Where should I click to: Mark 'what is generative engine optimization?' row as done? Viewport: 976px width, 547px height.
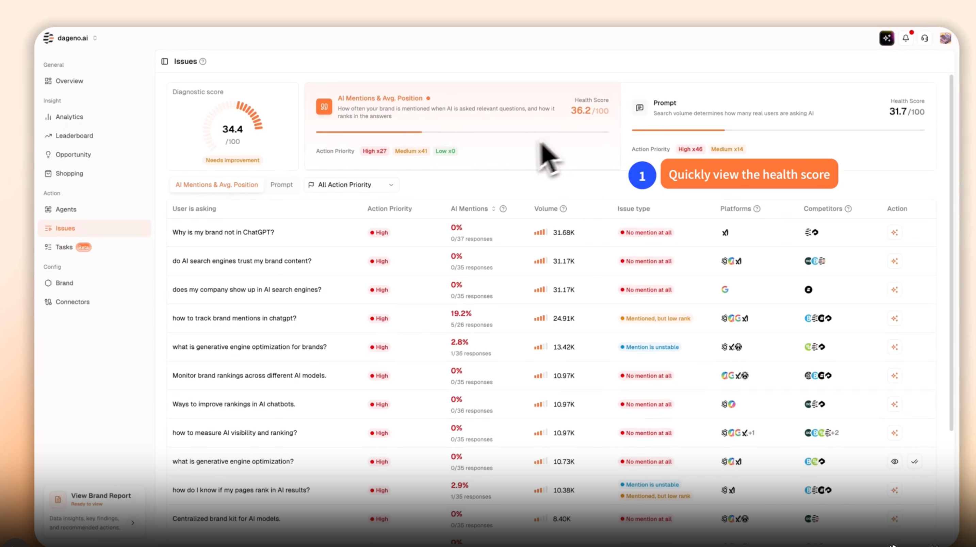point(914,461)
